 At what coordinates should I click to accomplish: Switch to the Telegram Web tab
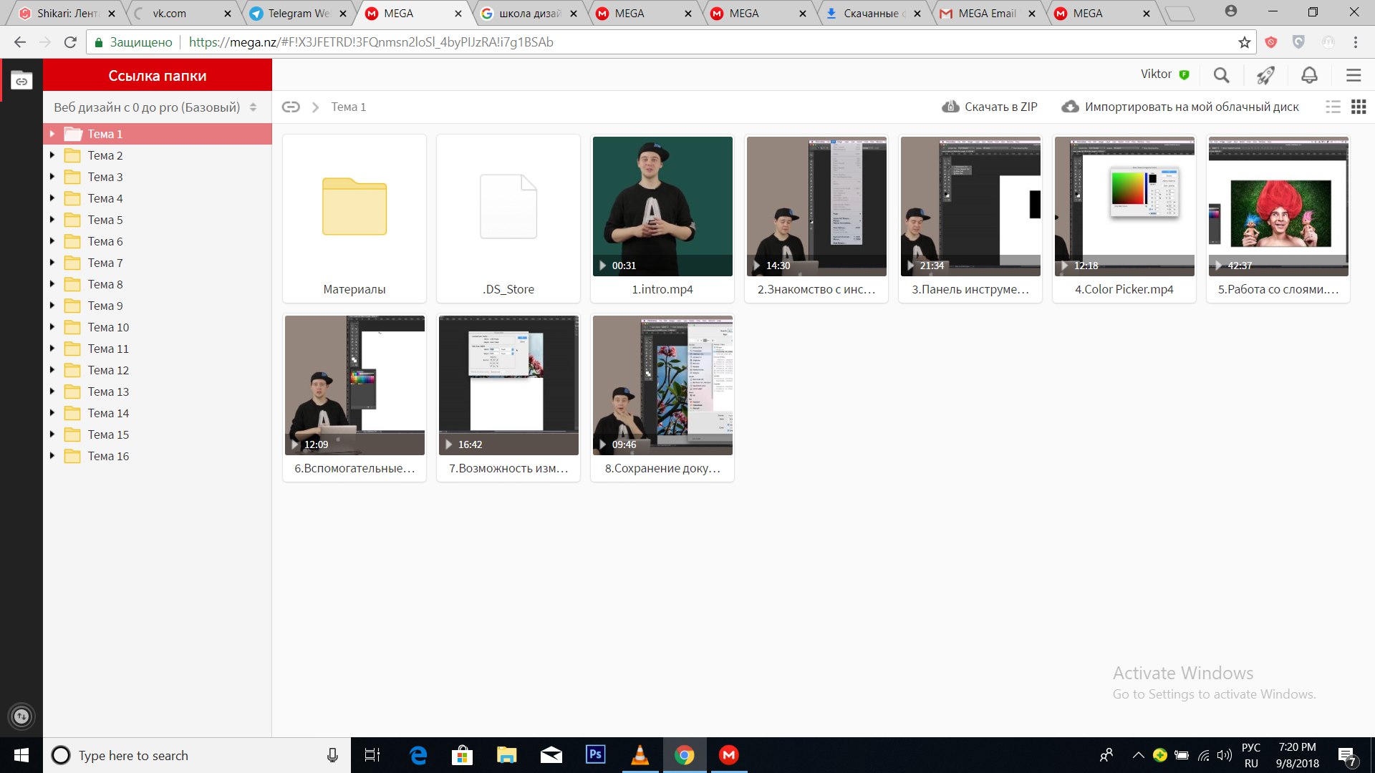pos(298,14)
